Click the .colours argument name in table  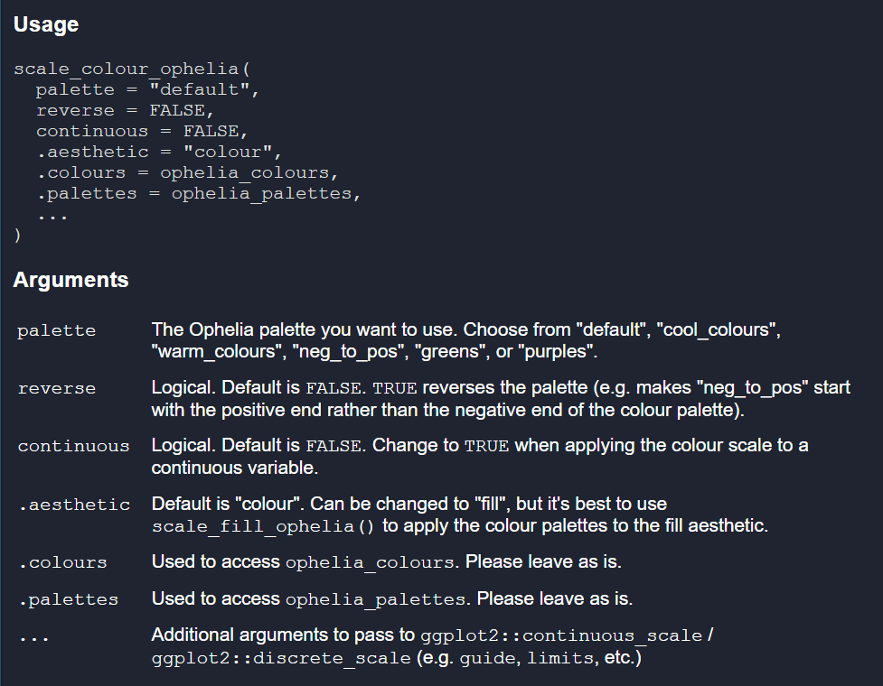[62, 562]
